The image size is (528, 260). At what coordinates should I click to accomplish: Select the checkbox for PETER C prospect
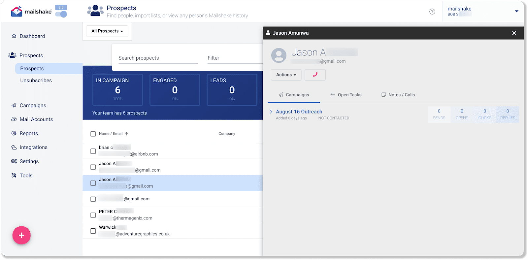(x=93, y=215)
